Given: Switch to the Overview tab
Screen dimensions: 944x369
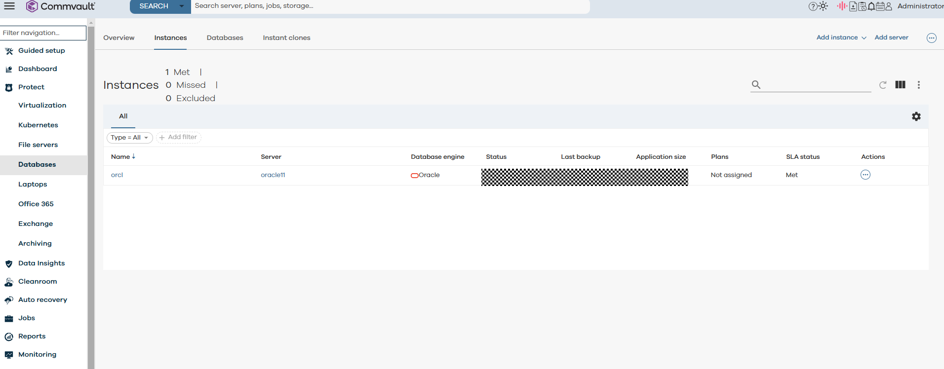Looking at the screenshot, I should click(x=118, y=38).
